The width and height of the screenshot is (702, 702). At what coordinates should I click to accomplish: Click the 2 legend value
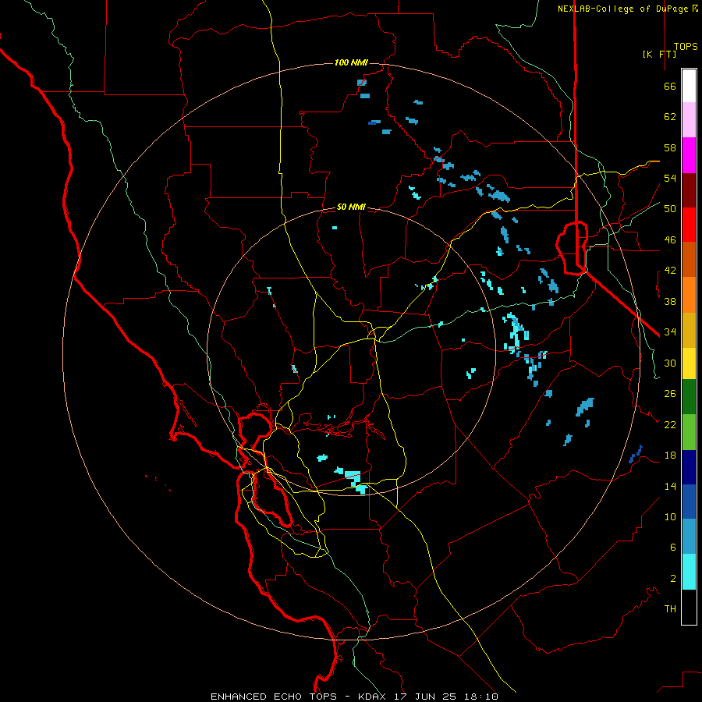pyautogui.click(x=673, y=579)
